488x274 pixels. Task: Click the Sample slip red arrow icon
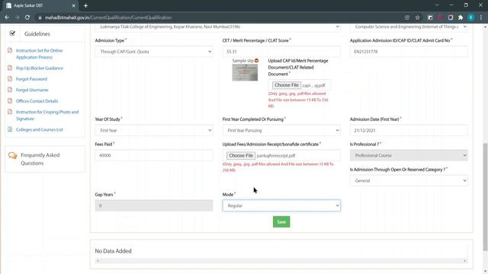[256, 61]
